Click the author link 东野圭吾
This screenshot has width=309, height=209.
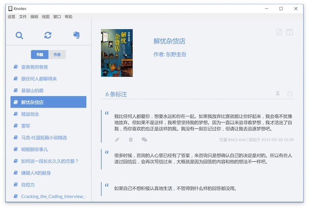point(176,54)
